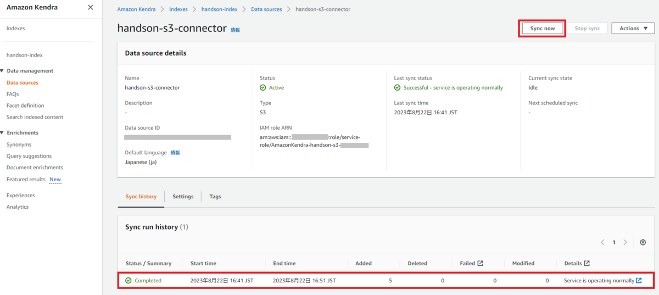Open external link after Service is operating normally

coord(639,281)
